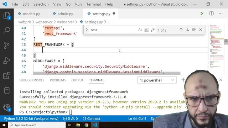Open the powershell terminal selector dropdown

tap(157, 80)
